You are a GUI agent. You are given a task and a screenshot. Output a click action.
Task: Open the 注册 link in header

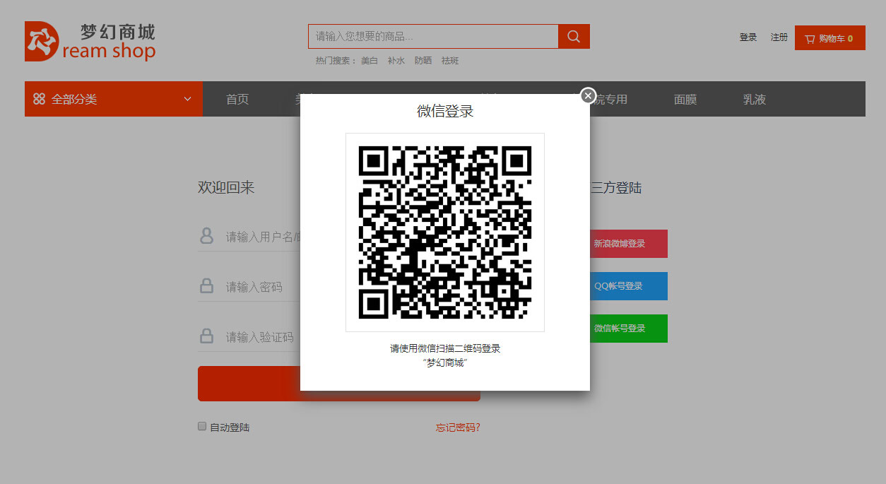pyautogui.click(x=779, y=37)
